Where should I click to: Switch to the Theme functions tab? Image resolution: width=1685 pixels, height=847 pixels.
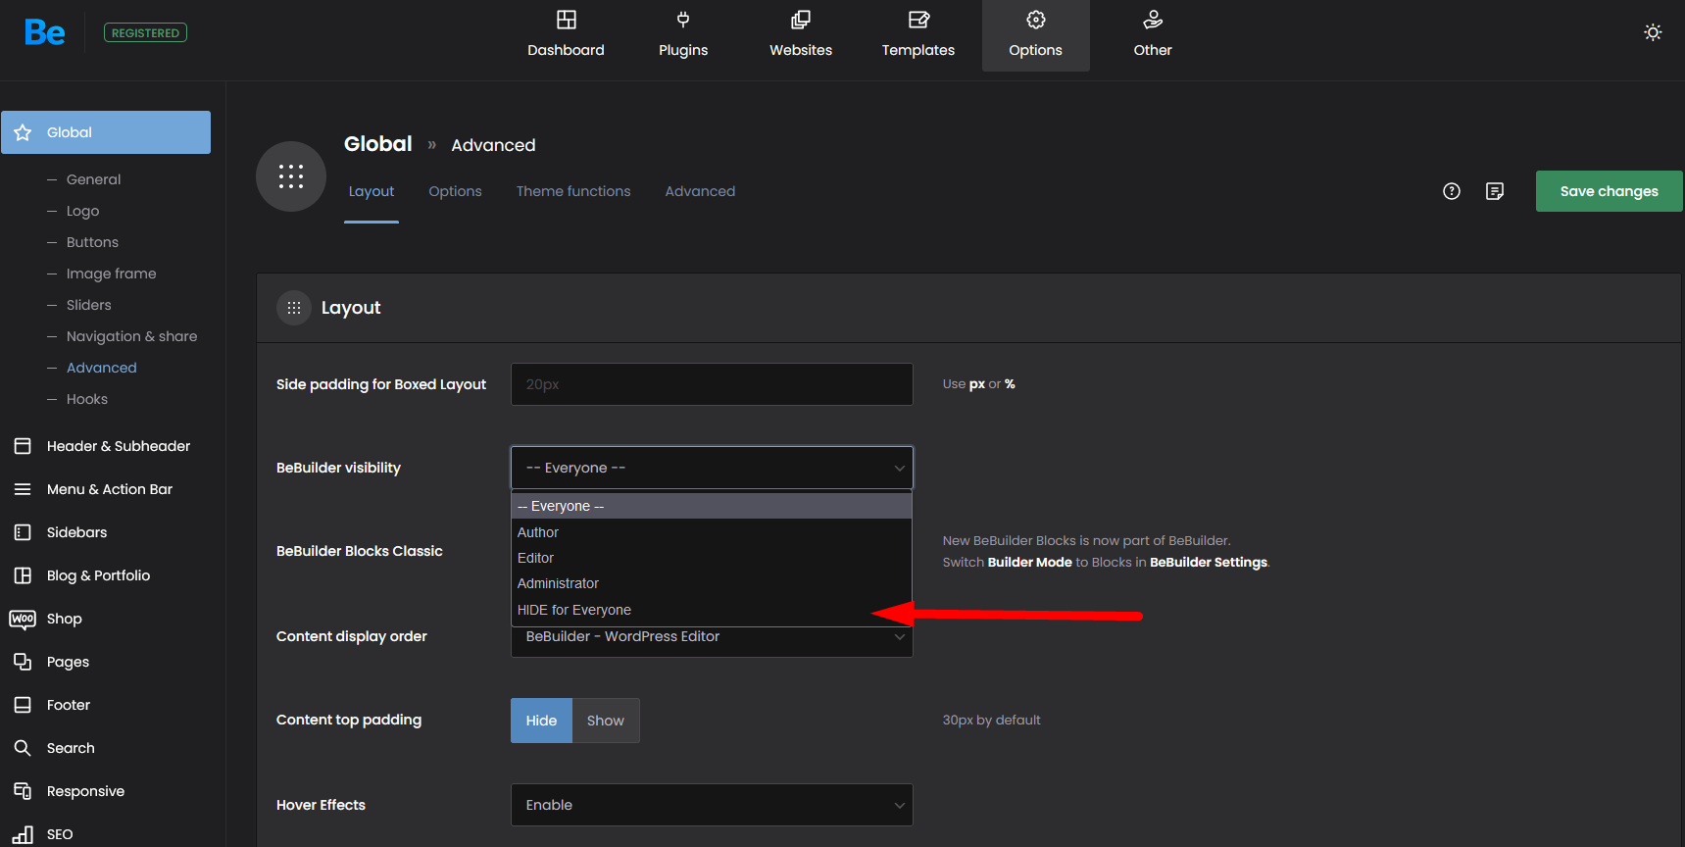click(573, 191)
